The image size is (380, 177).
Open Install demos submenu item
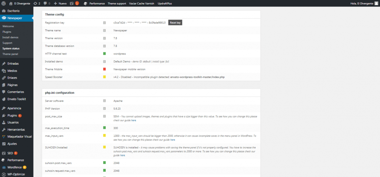point(10,38)
